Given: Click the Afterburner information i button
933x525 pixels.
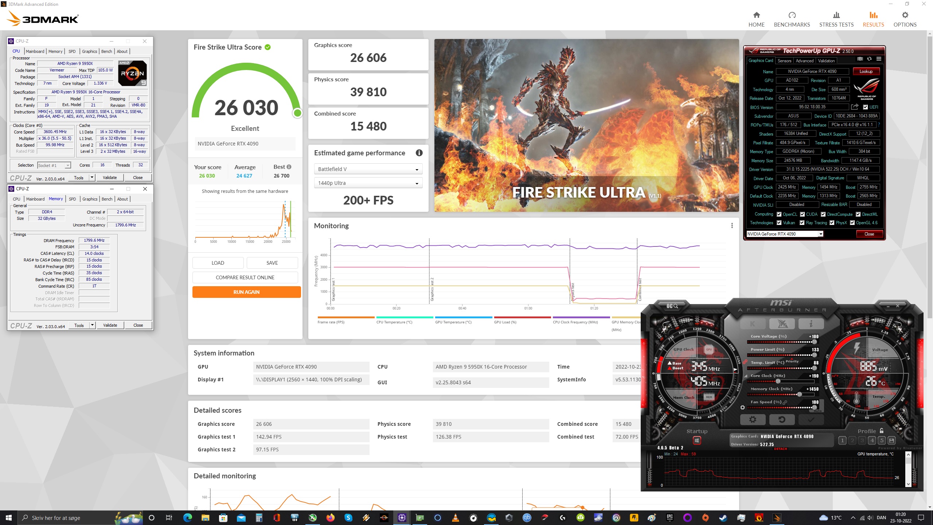Looking at the screenshot, I should coord(811,323).
